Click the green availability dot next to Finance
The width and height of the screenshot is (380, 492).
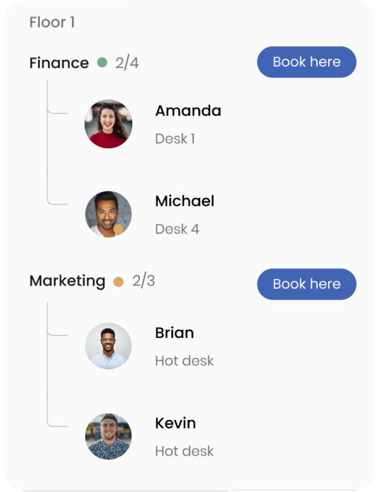(101, 62)
